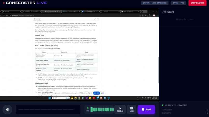This screenshot has width=209, height=117.
Task: Toggle the MIC microphone icon
Action: click(88, 109)
